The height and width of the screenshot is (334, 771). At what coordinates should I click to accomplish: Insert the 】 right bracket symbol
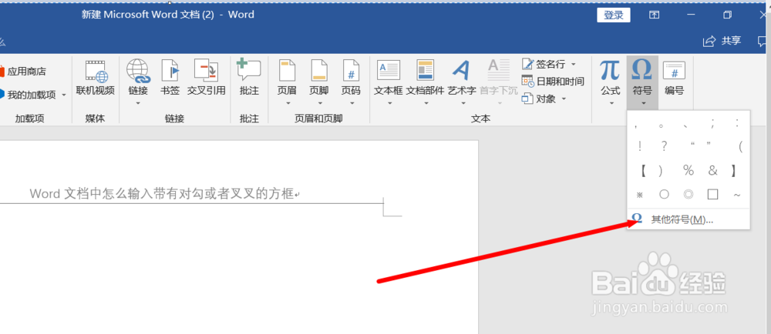(734, 170)
